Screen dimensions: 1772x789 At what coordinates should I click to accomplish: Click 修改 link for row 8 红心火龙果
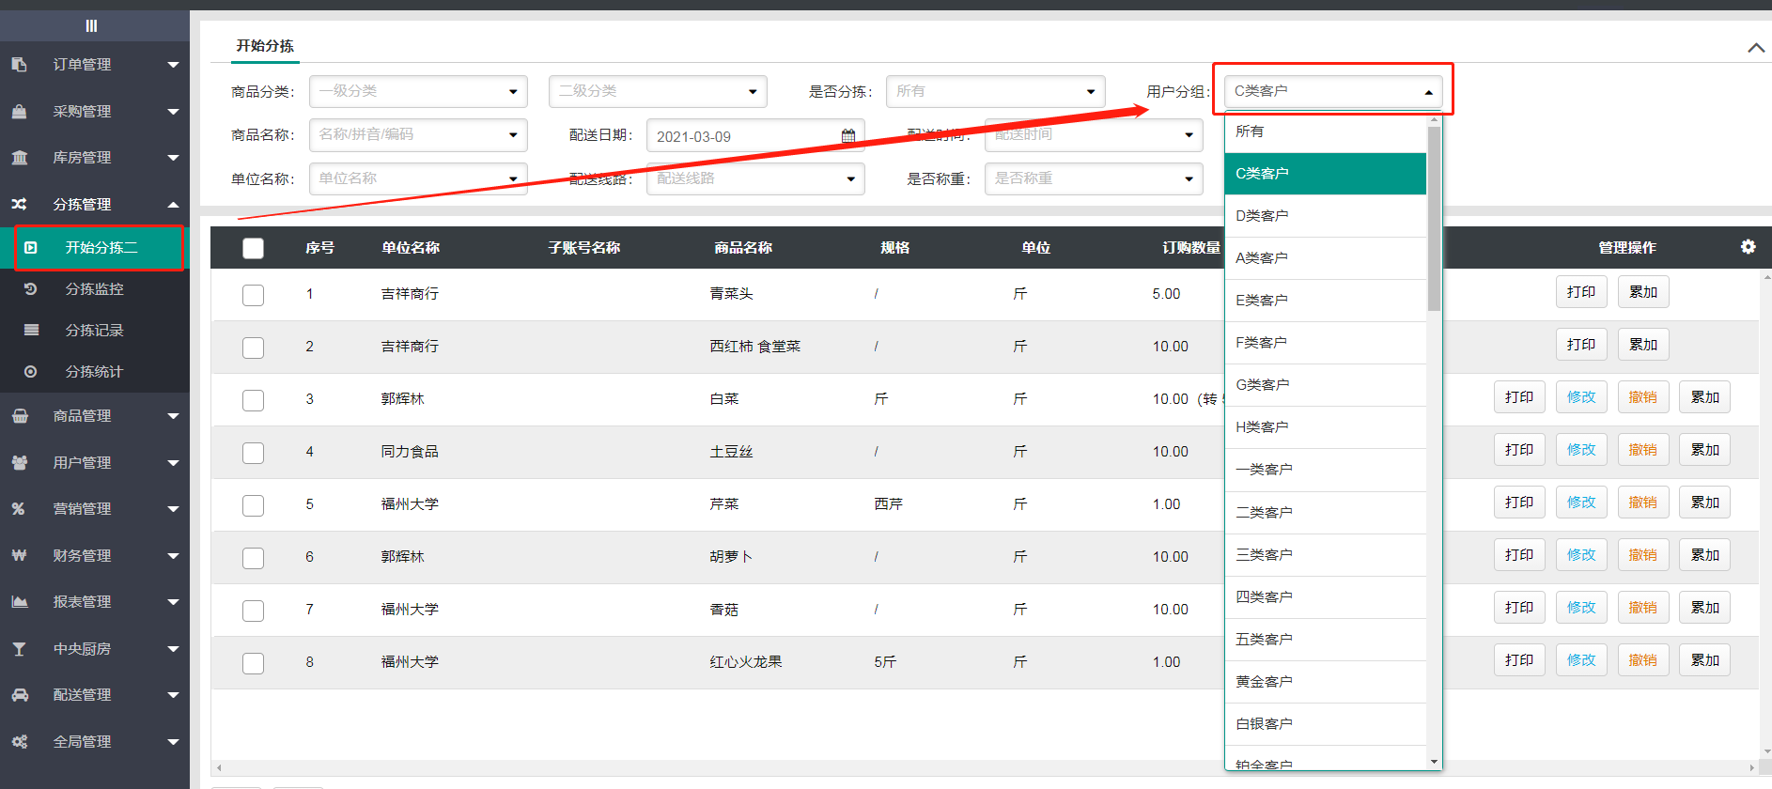point(1580,660)
